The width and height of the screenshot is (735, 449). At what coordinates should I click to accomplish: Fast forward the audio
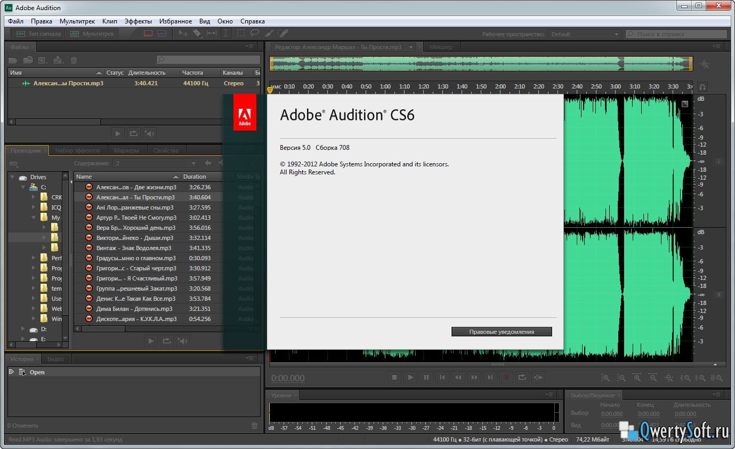pyautogui.click(x=474, y=377)
